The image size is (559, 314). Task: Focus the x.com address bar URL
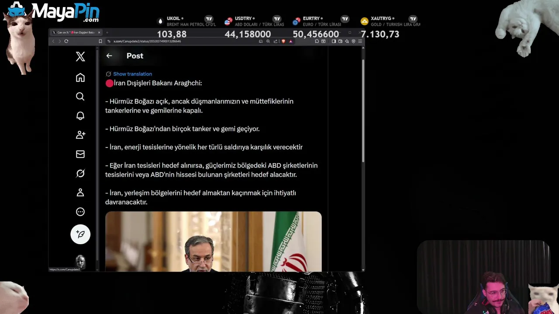coord(147,41)
